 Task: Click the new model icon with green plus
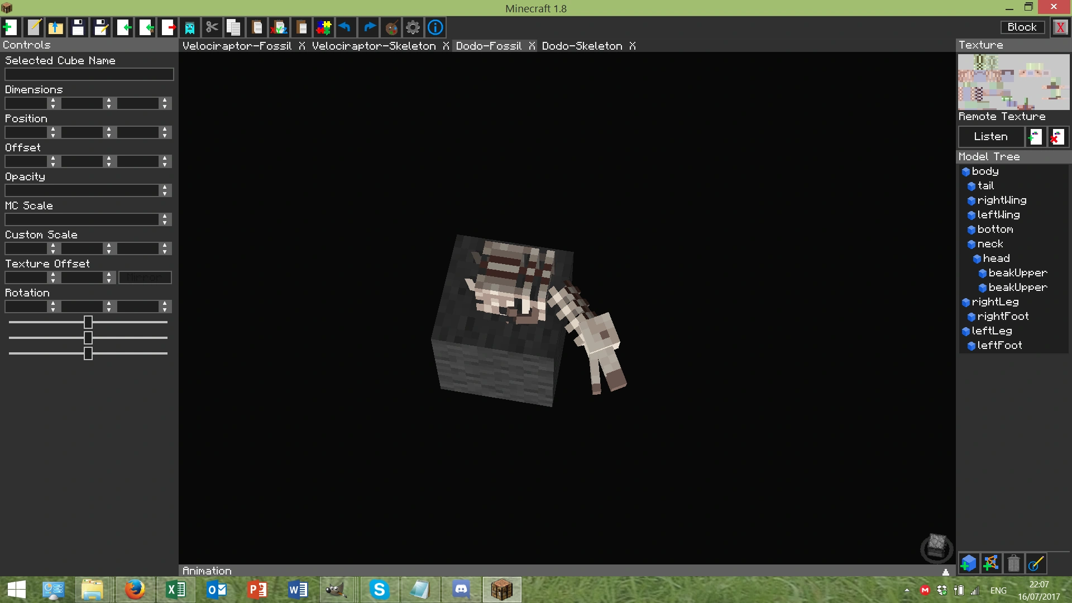click(x=10, y=27)
